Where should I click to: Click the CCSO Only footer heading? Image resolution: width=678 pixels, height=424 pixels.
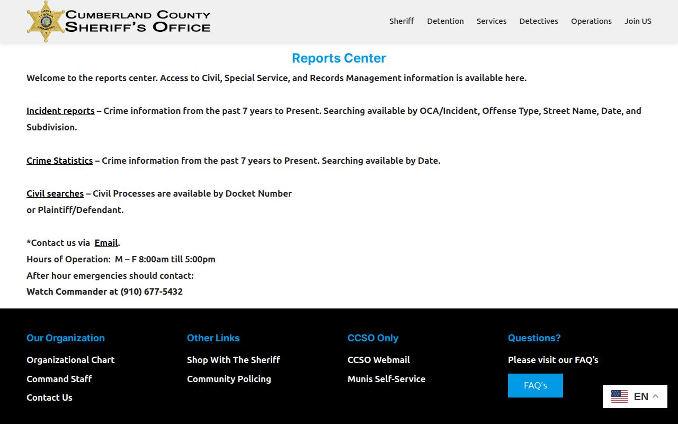click(x=373, y=338)
